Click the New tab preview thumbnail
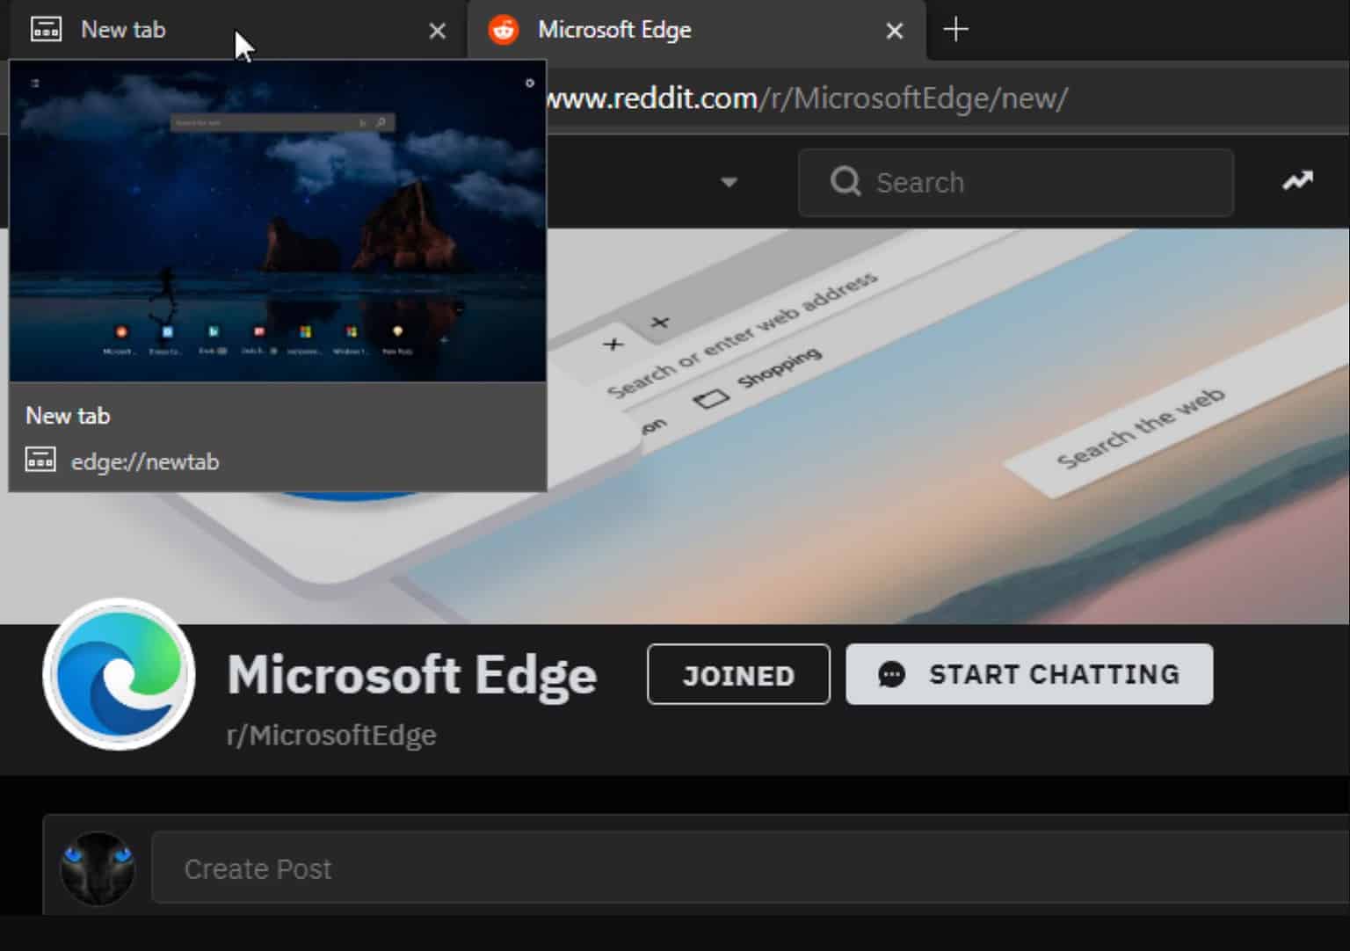The width and height of the screenshot is (1350, 951). [x=278, y=221]
